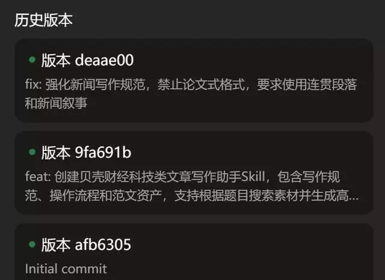Click '支持根据题目搜索素材' in the second card

pos(236,196)
